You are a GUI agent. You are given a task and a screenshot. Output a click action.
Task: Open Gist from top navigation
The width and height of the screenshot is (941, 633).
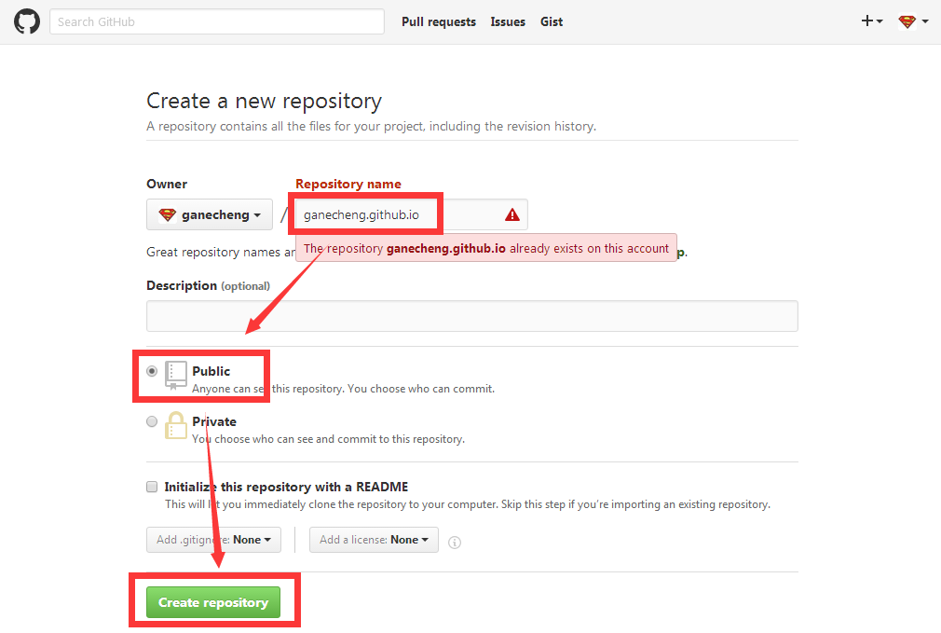click(x=552, y=21)
